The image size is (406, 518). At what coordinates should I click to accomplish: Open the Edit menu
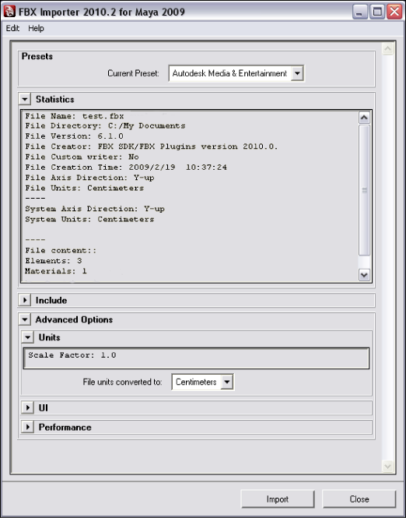tap(12, 28)
